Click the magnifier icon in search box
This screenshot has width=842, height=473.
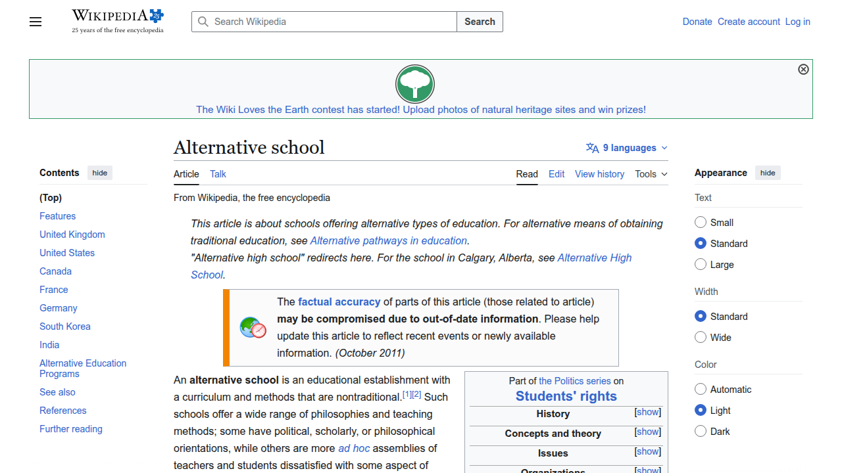click(x=204, y=22)
